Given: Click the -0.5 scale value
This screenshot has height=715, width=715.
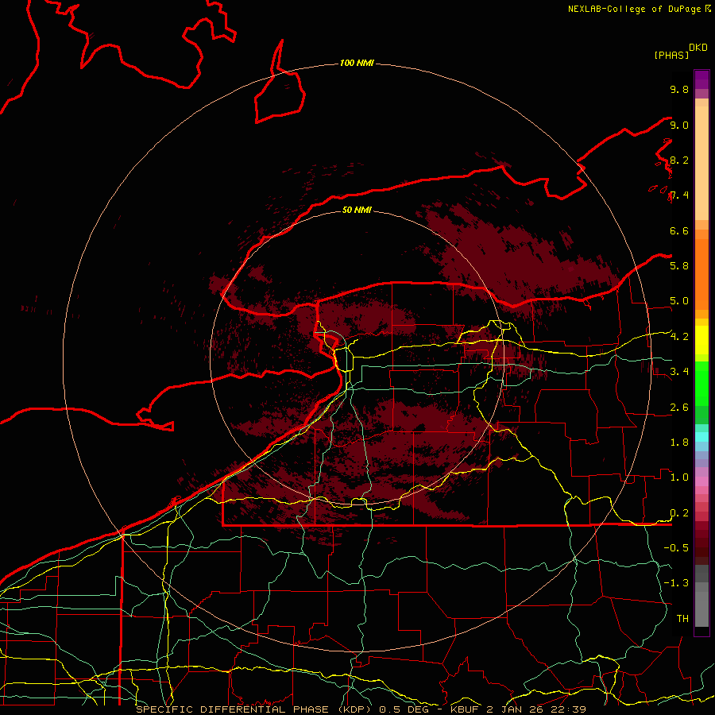Looking at the screenshot, I should click(676, 547).
